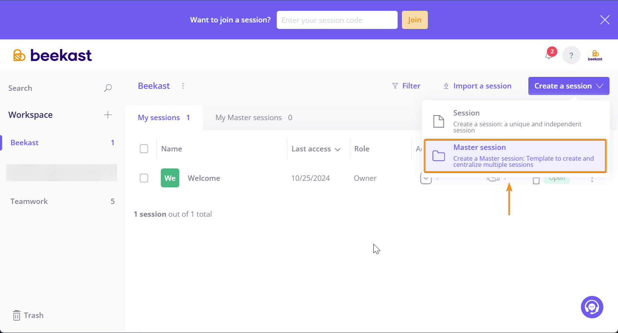Close the join session banner
This screenshot has height=333, width=618.
[605, 20]
